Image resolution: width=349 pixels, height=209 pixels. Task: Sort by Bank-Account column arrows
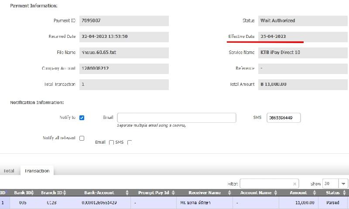pos(127,192)
